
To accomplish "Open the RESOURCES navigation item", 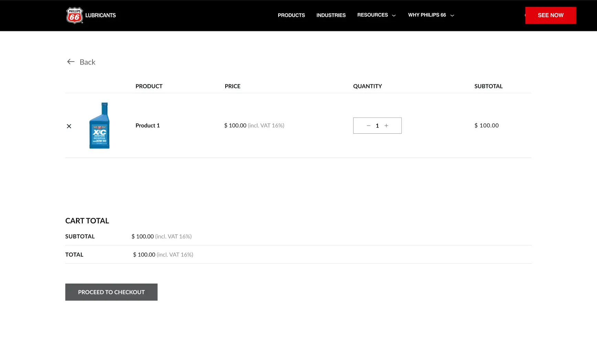I will (372, 15).
